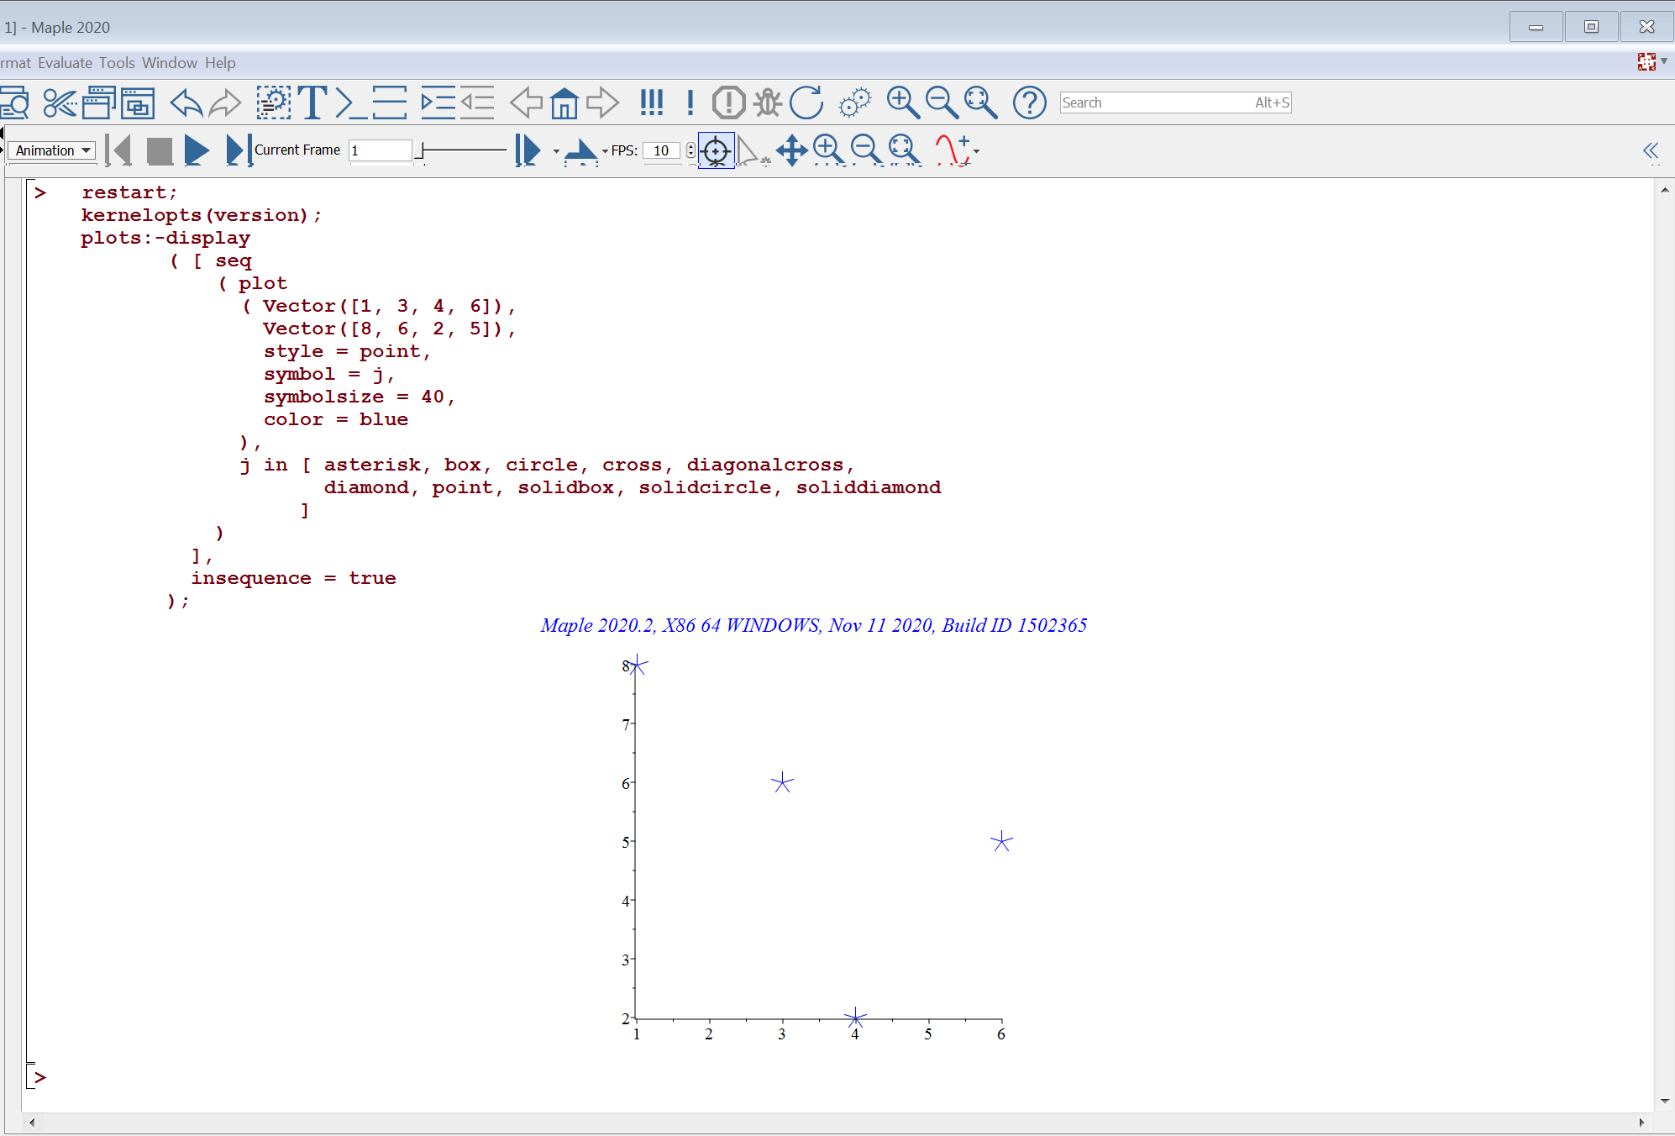
Task: Insert text with the T icon
Action: 312,103
